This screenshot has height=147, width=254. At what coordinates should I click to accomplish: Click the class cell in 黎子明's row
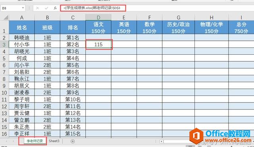[x=47, y=99]
